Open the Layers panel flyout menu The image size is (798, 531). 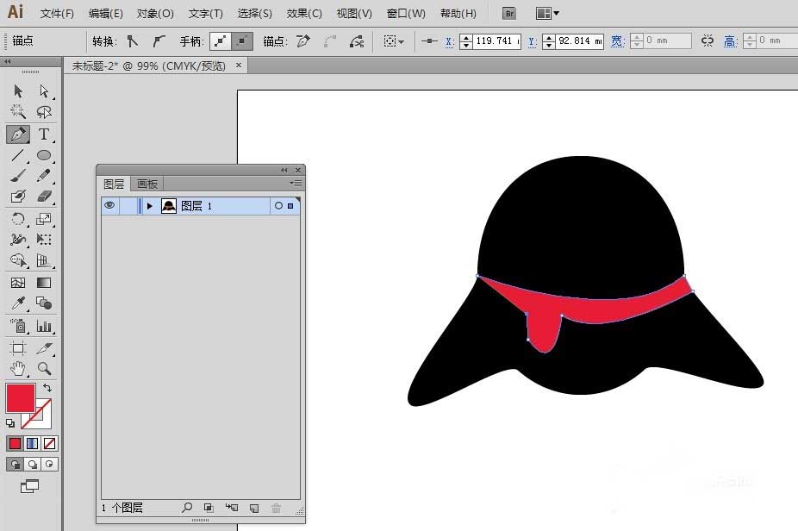pyautogui.click(x=296, y=184)
